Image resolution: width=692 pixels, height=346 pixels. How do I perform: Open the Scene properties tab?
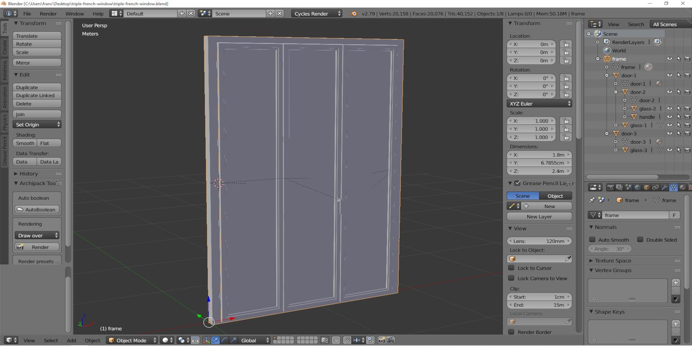coord(629,187)
